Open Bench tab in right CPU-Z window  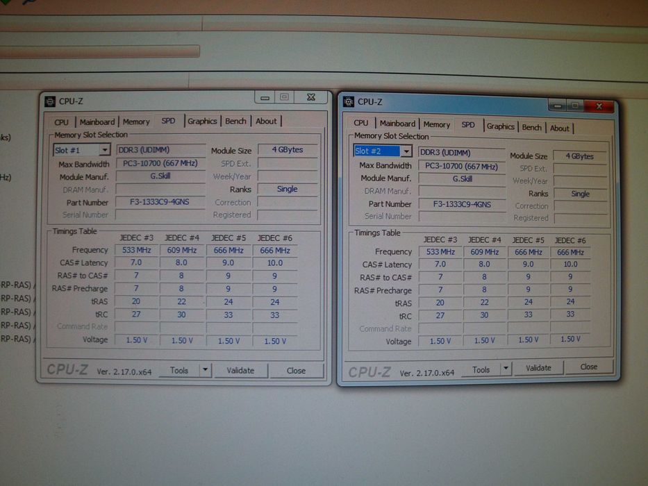531,127
